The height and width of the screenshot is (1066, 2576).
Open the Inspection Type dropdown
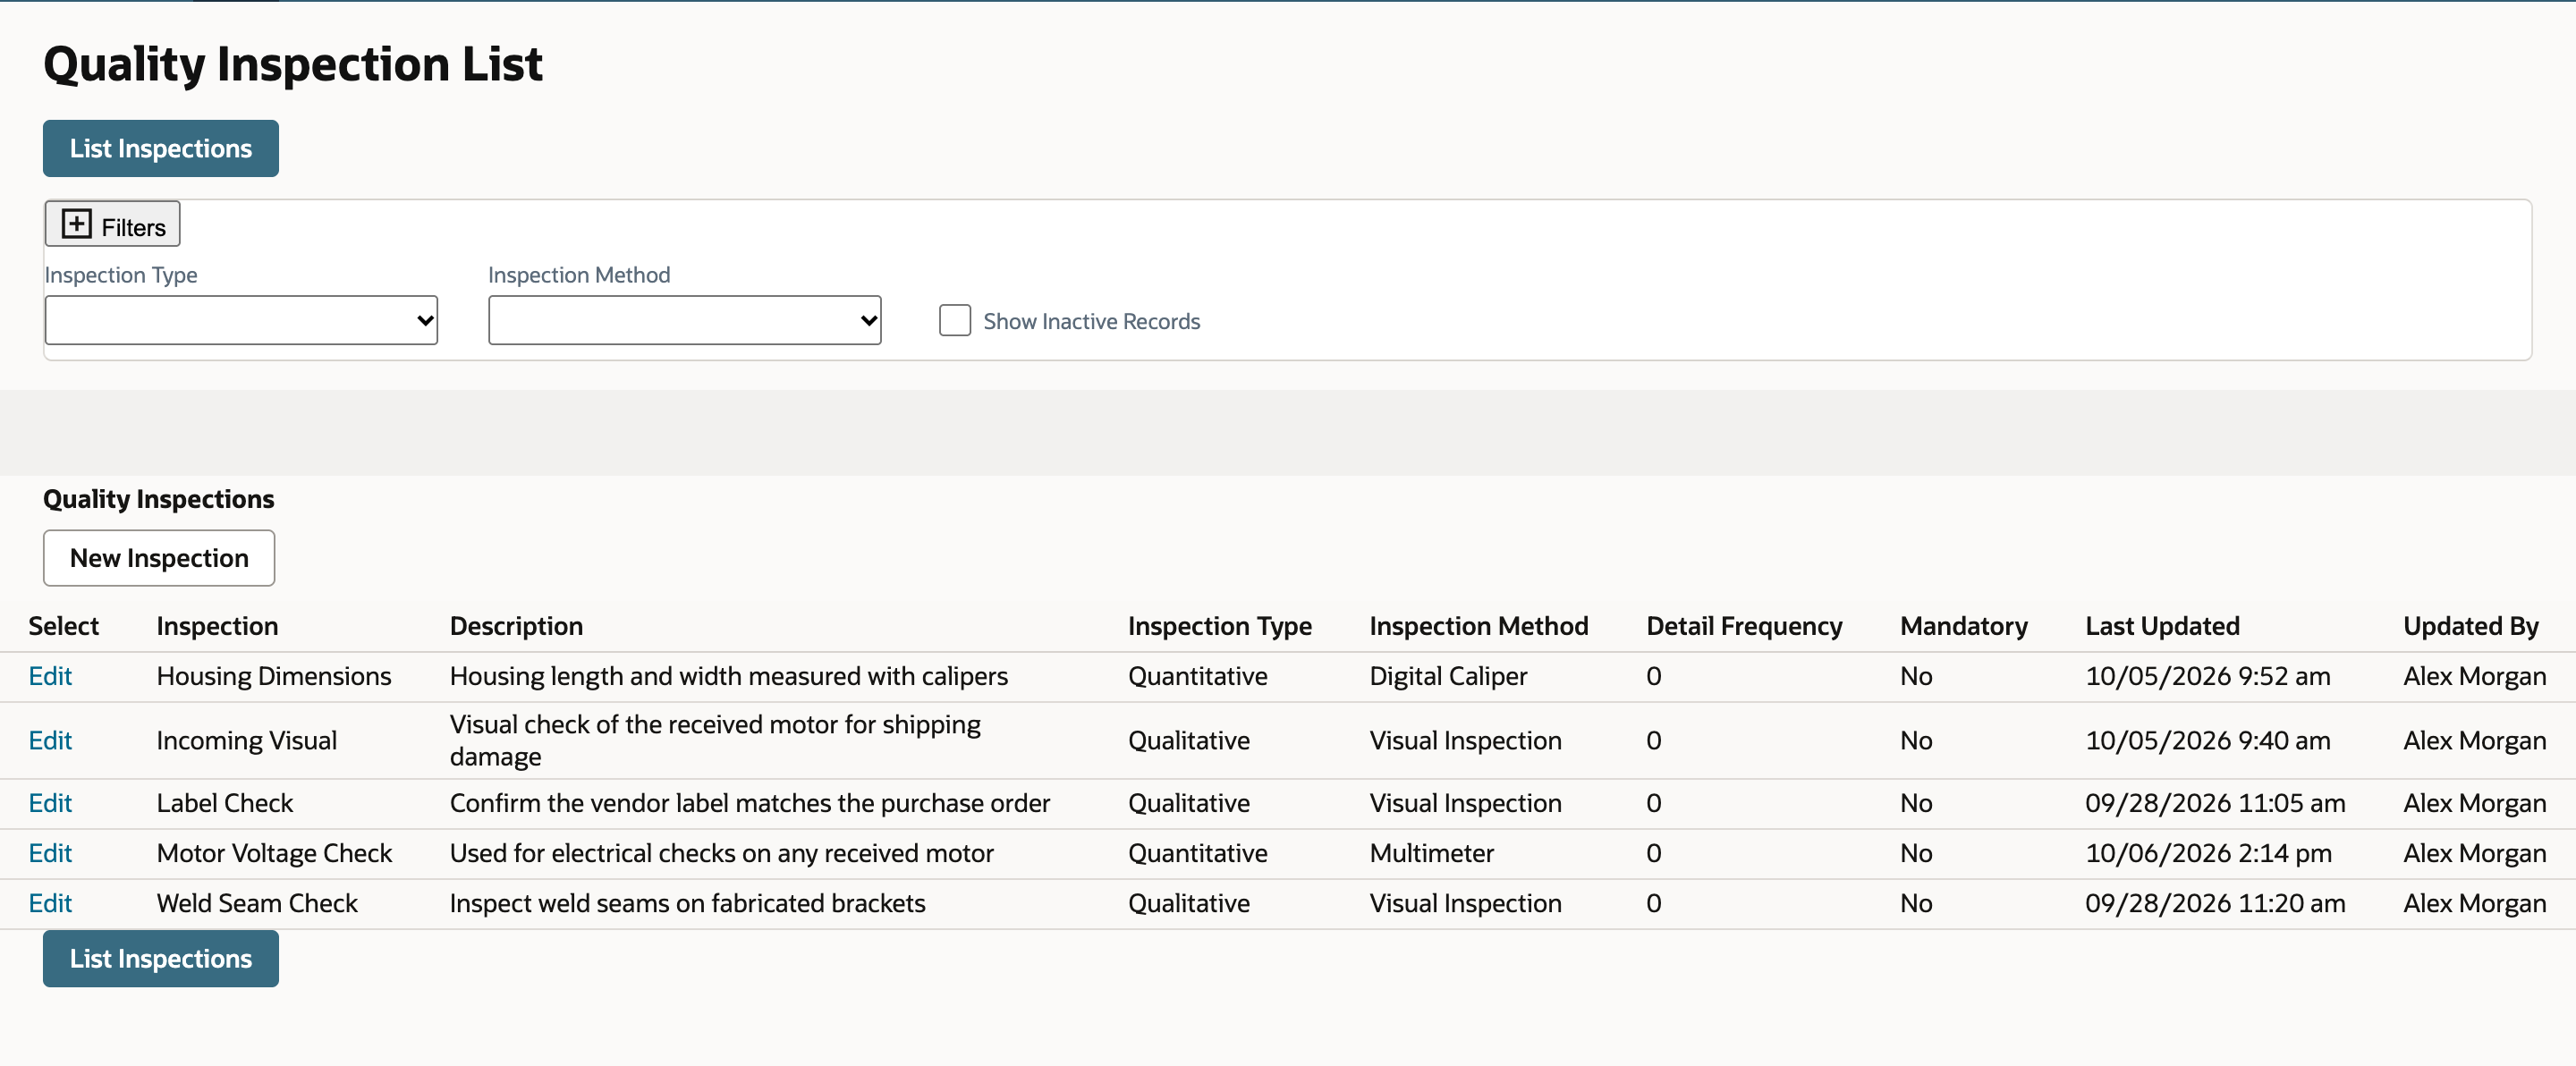(x=241, y=320)
